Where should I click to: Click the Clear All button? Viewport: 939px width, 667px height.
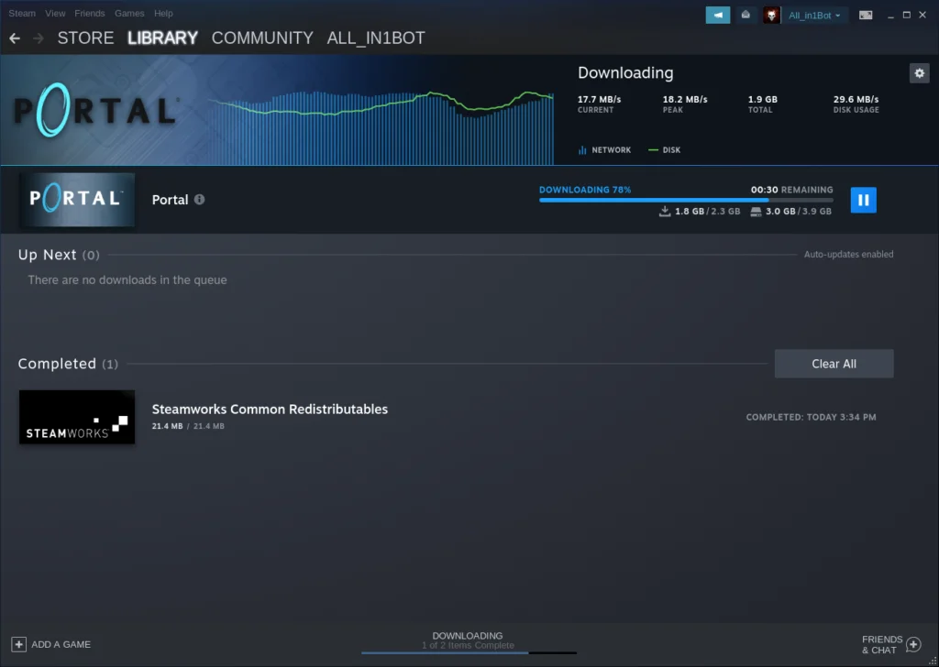click(834, 363)
